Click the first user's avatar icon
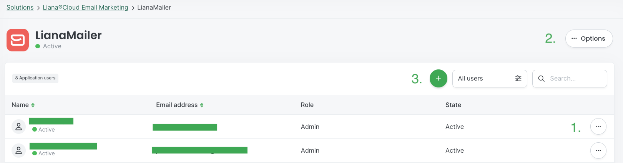623x163 pixels. pyautogui.click(x=18, y=127)
